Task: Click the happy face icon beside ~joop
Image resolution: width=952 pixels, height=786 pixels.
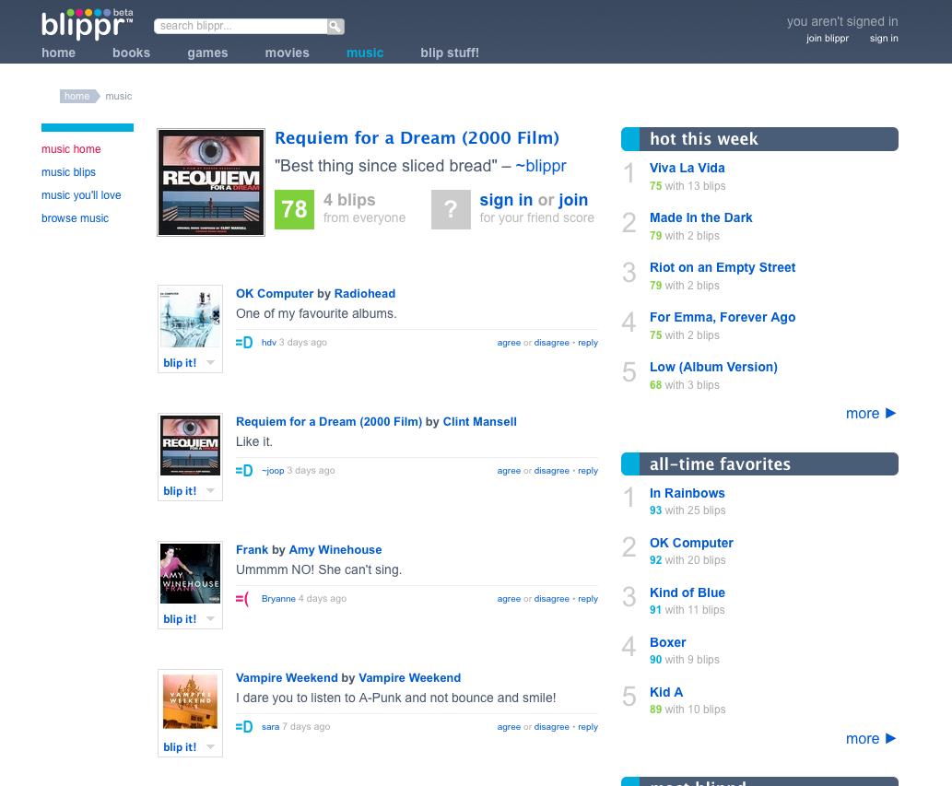Action: (244, 471)
